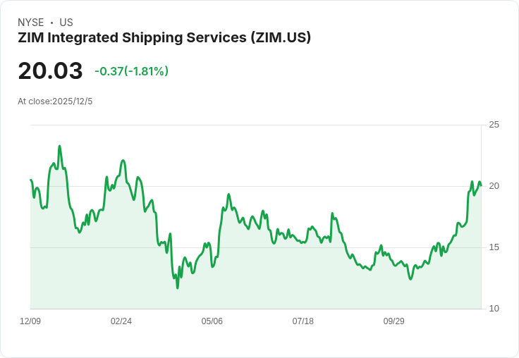Click the 20 price axis label
The image size is (519, 358).
(494, 186)
